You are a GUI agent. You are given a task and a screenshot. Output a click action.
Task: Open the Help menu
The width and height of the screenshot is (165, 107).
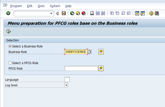[68, 6]
